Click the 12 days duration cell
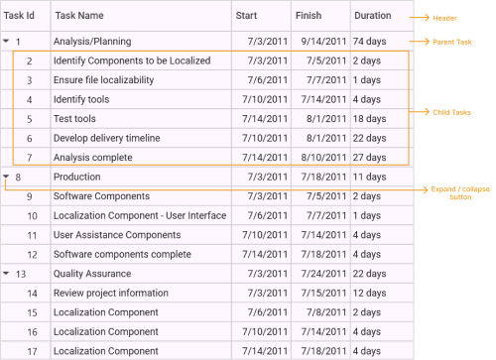Viewport: 496px width, 360px height. (x=369, y=293)
